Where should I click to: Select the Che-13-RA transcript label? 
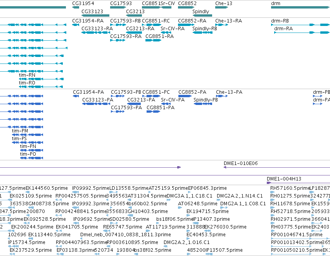click(x=228, y=21)
